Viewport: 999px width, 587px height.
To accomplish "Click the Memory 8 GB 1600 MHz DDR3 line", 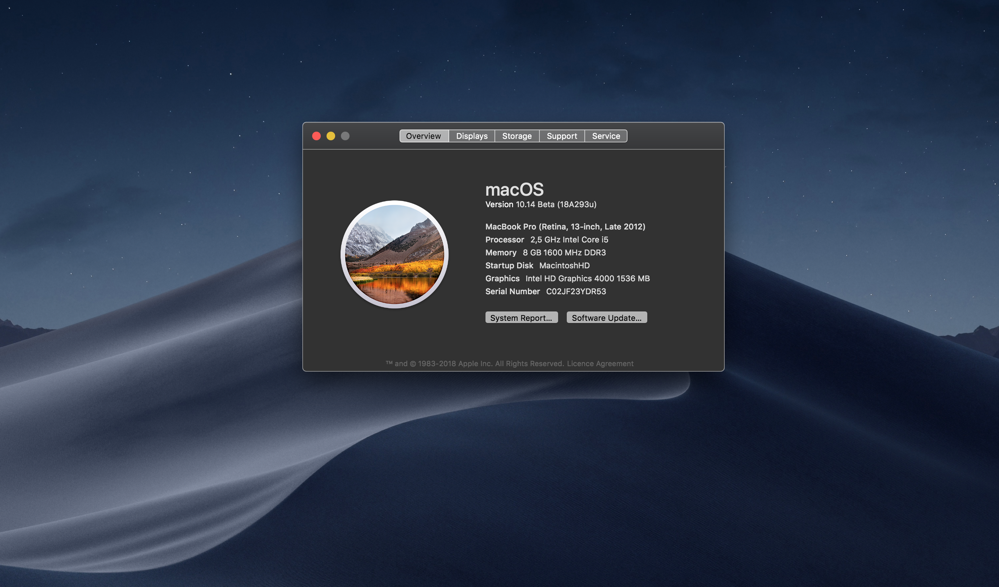I will click(x=546, y=252).
